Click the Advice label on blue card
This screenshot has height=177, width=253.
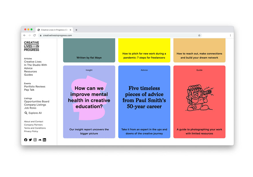[x=144, y=70]
